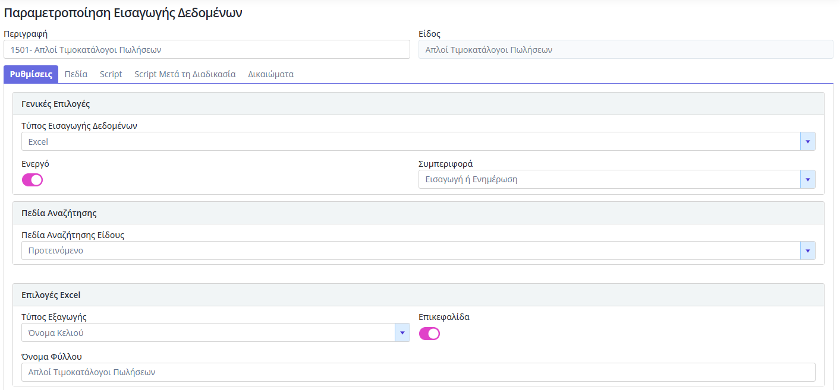Click the Προτεινόμενο selection box

tap(410, 251)
